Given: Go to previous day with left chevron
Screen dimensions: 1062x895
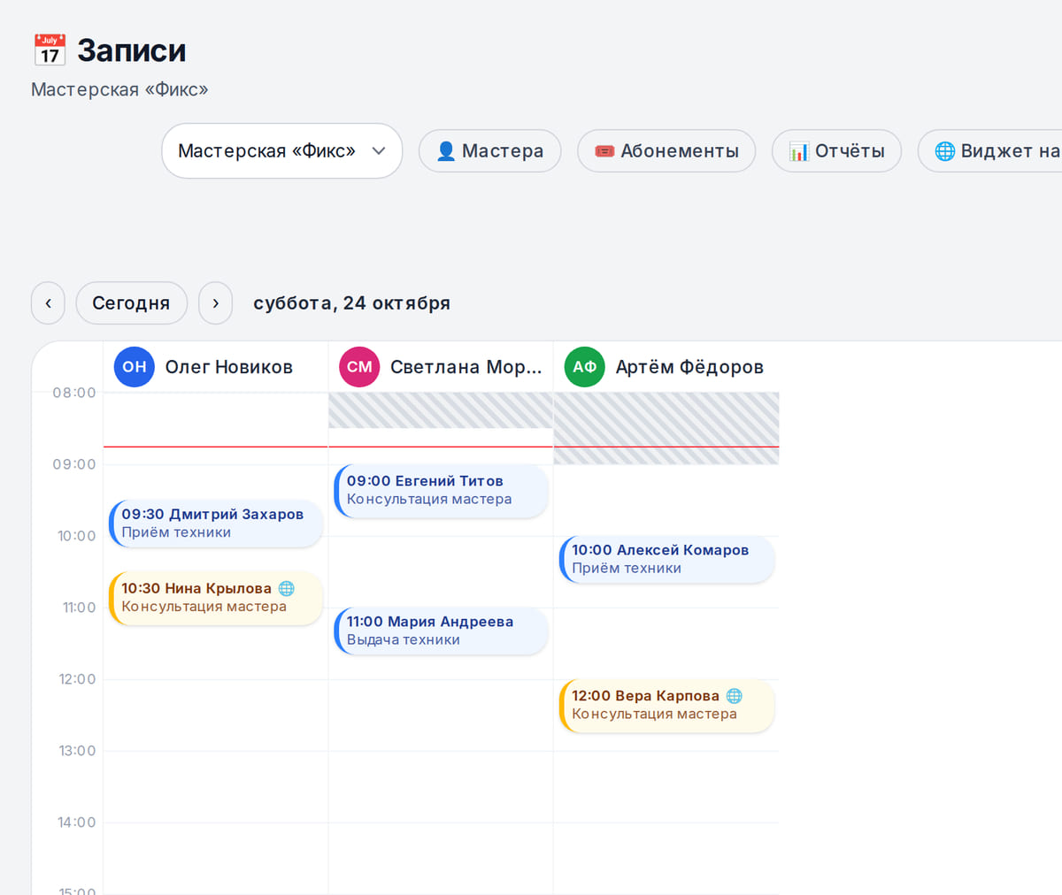Looking at the screenshot, I should 48,303.
